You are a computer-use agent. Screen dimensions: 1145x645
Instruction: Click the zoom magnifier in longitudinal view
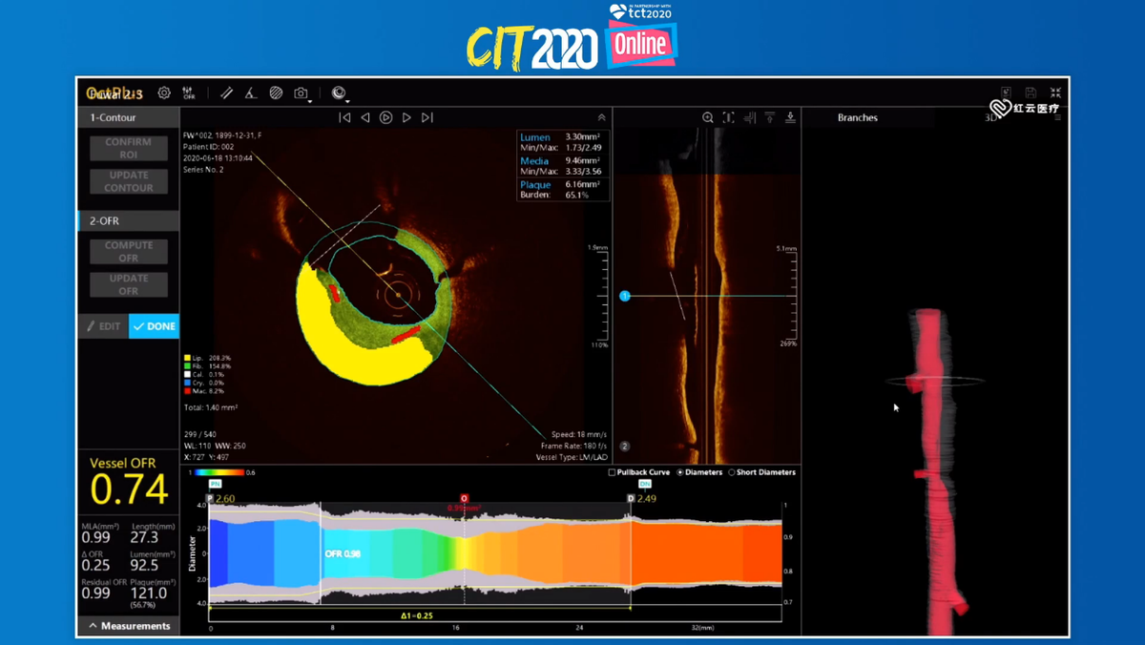pyautogui.click(x=708, y=117)
